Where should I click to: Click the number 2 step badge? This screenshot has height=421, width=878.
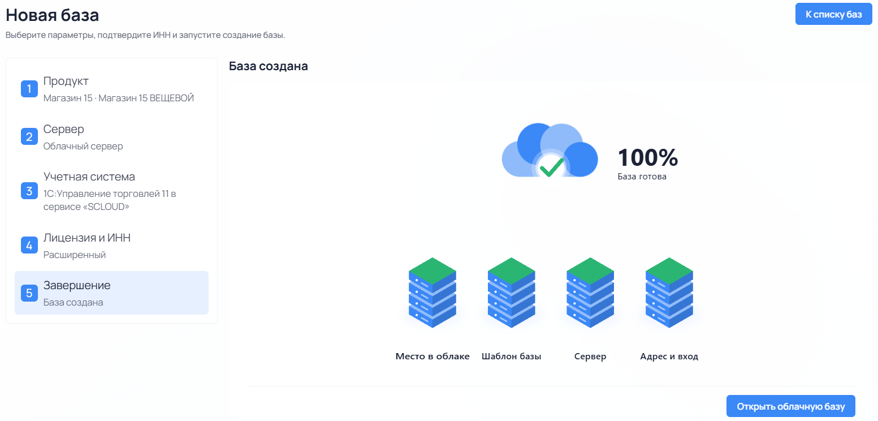tap(29, 137)
